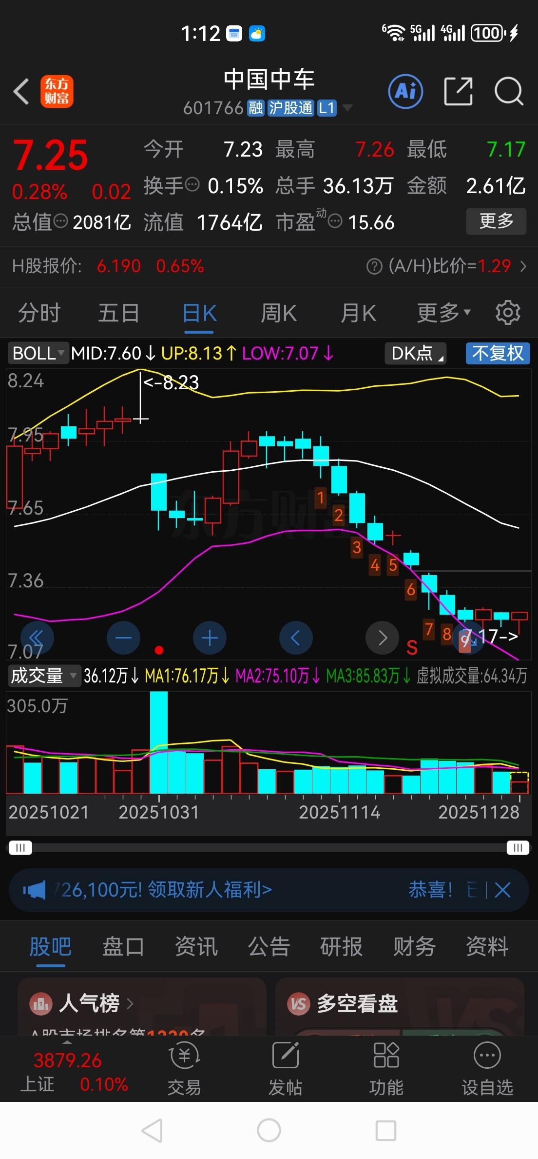Viewport: 538px width, 1159px height.
Task: Tap the VS 多空看盘 icon
Action: pyautogui.click(x=298, y=1004)
